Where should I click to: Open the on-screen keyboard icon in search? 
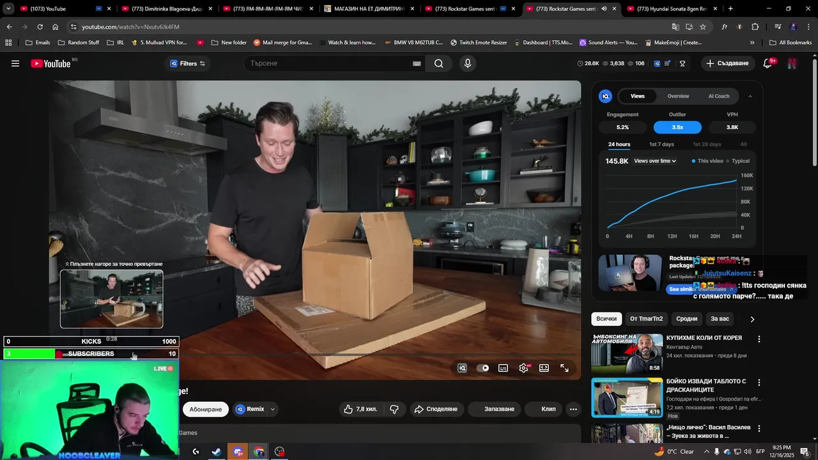(417, 63)
